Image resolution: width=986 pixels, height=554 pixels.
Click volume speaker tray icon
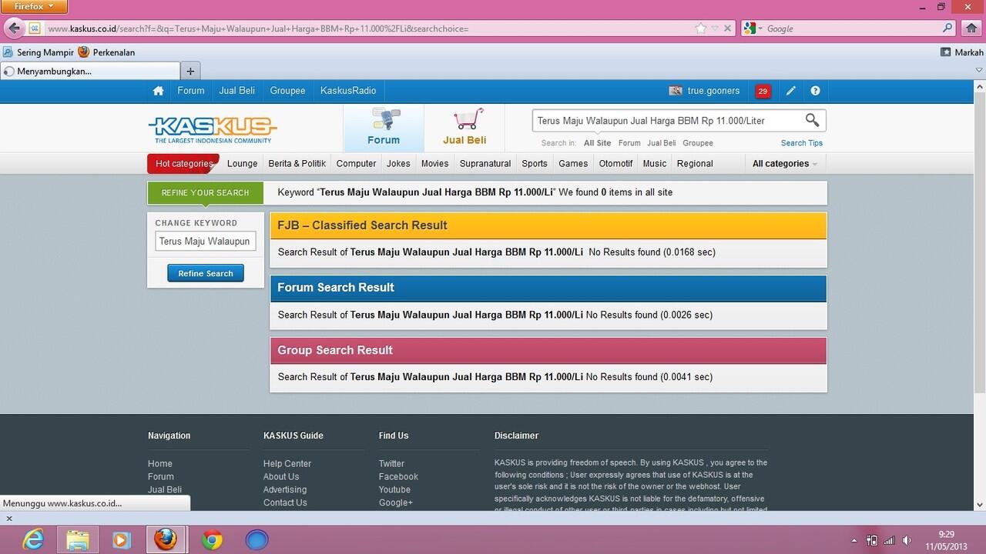pos(907,540)
